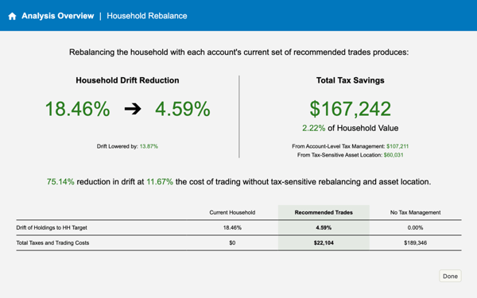Click the From Account-Level Tax Management $107,211 line

click(x=350, y=146)
